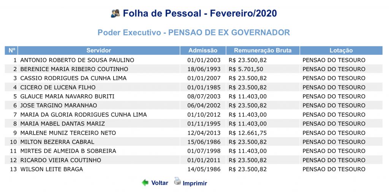389x195 pixels.
Task: Click the Lotação column header
Action: click(341, 50)
